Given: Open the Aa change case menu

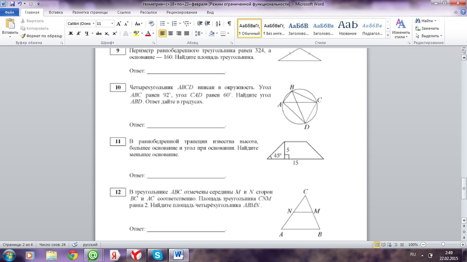Looking at the screenshot, I should [x=139, y=23].
